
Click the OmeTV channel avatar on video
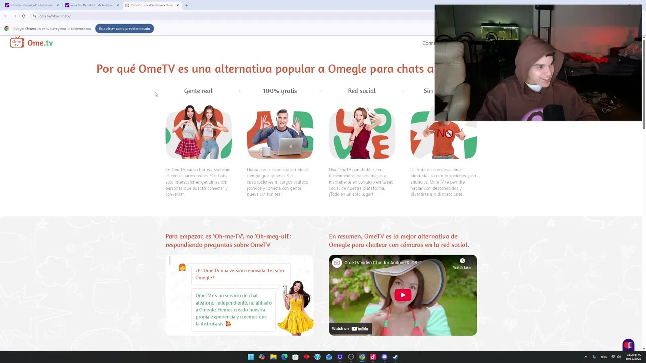pyautogui.click(x=337, y=263)
